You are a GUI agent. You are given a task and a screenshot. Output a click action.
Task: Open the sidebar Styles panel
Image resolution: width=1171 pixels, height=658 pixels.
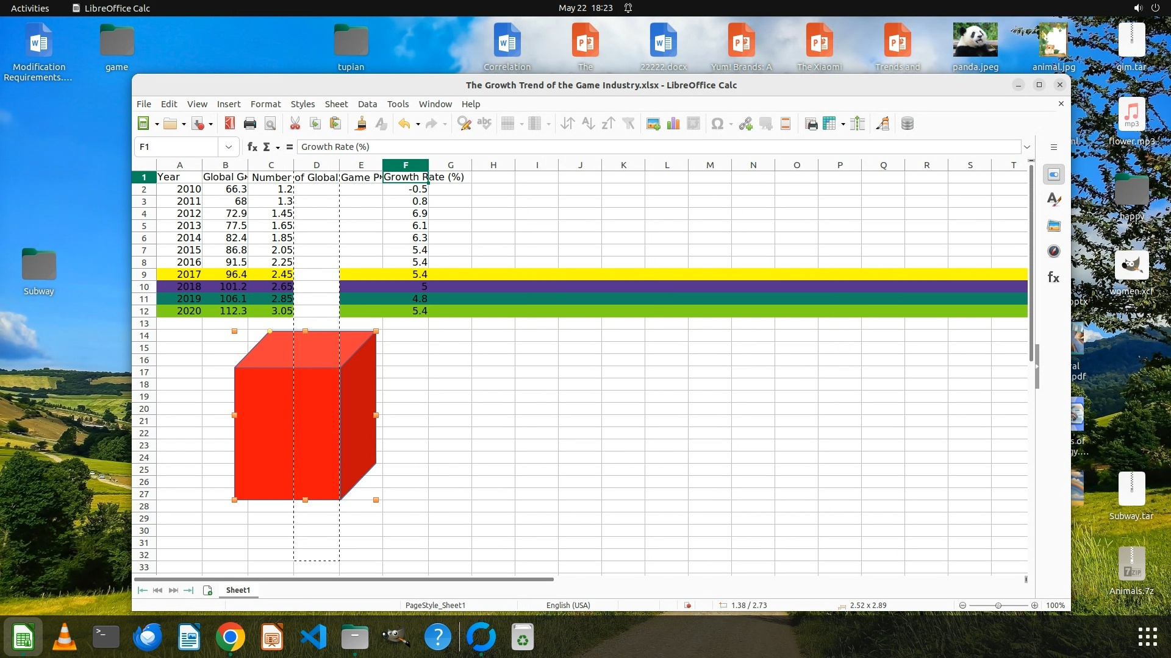(x=1053, y=200)
